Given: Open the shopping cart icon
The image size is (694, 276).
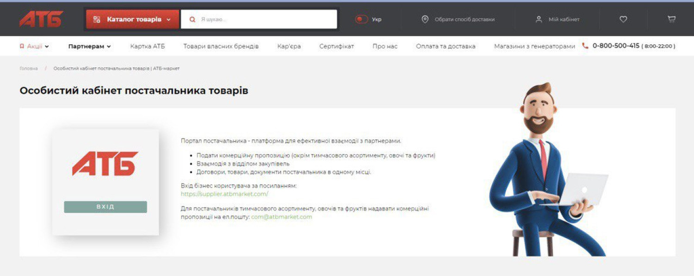Looking at the screenshot, I should [x=671, y=19].
